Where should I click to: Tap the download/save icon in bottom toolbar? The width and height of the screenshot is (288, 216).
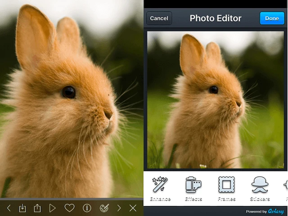tap(22, 208)
